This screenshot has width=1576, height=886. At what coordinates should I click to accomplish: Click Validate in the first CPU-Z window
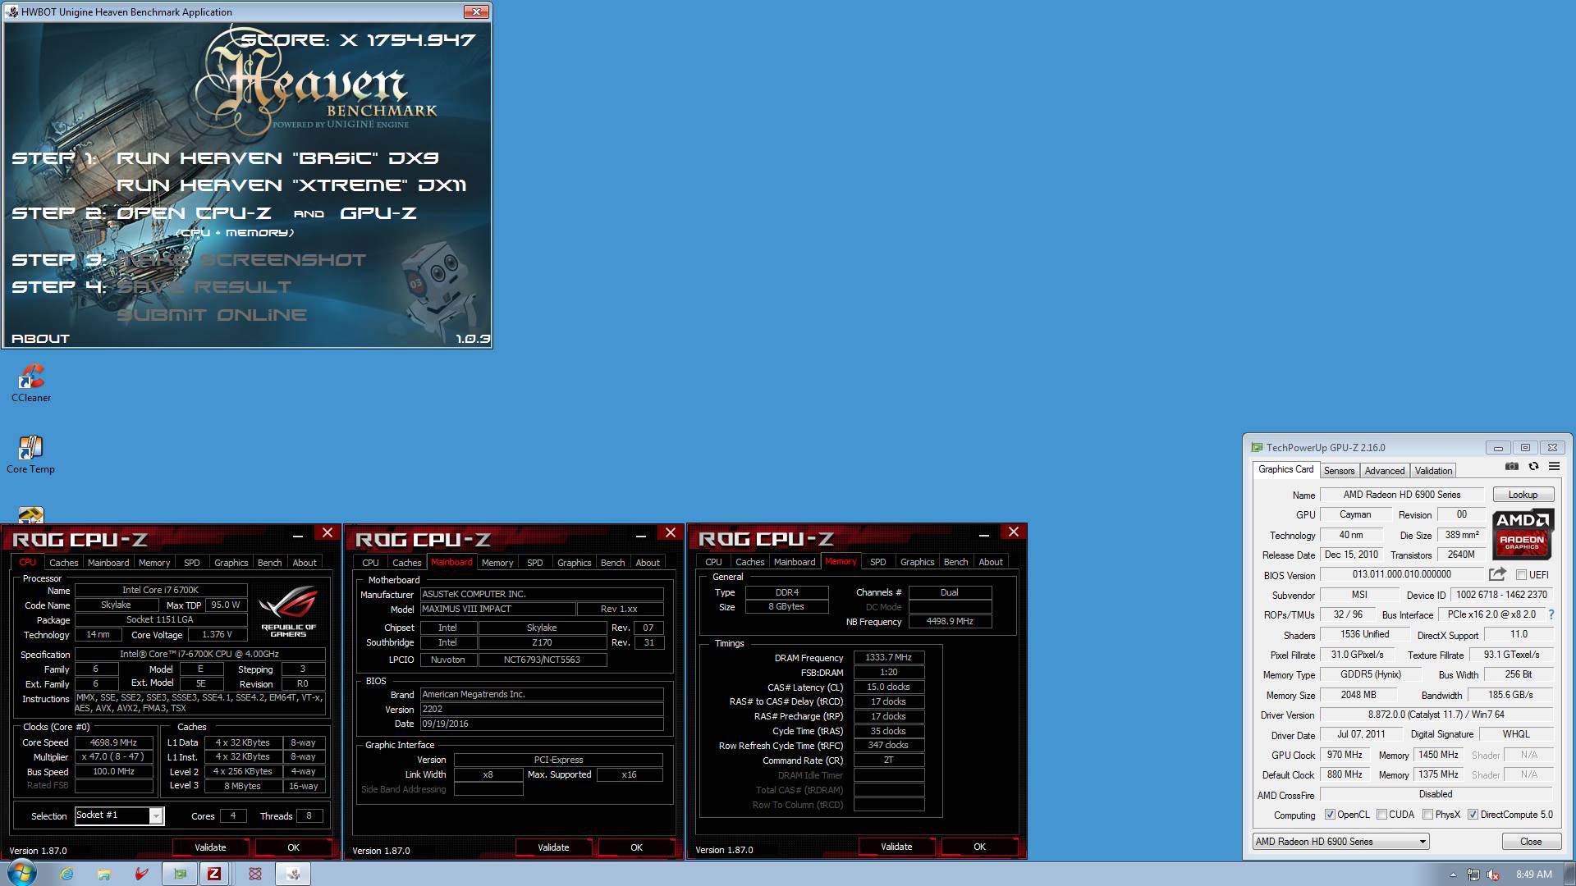tap(210, 847)
